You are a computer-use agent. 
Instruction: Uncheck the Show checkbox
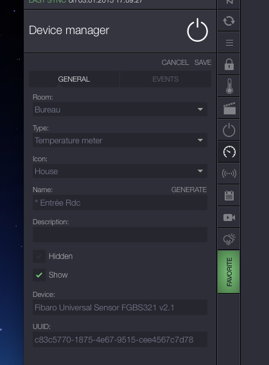point(39,275)
